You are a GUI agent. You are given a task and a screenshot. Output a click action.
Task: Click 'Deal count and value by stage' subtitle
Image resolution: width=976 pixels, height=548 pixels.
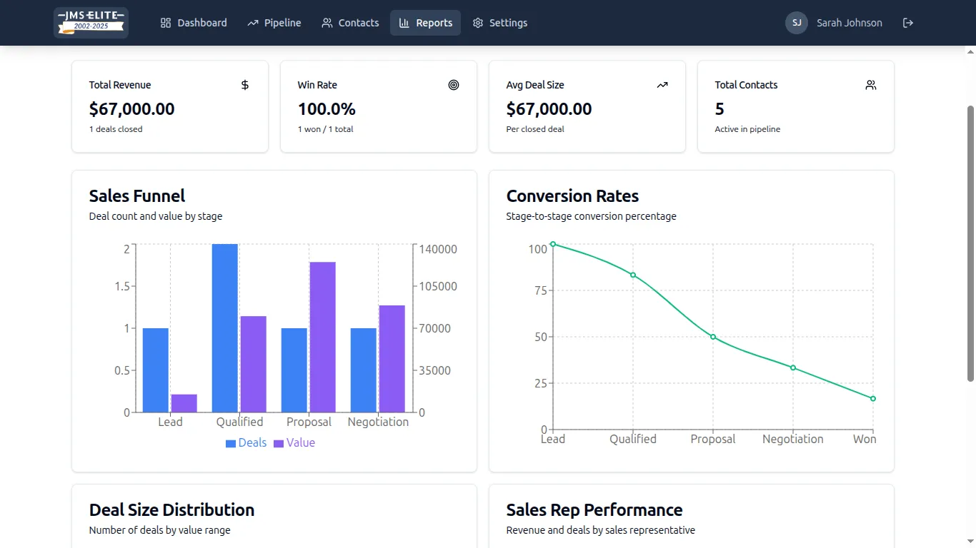tap(156, 216)
